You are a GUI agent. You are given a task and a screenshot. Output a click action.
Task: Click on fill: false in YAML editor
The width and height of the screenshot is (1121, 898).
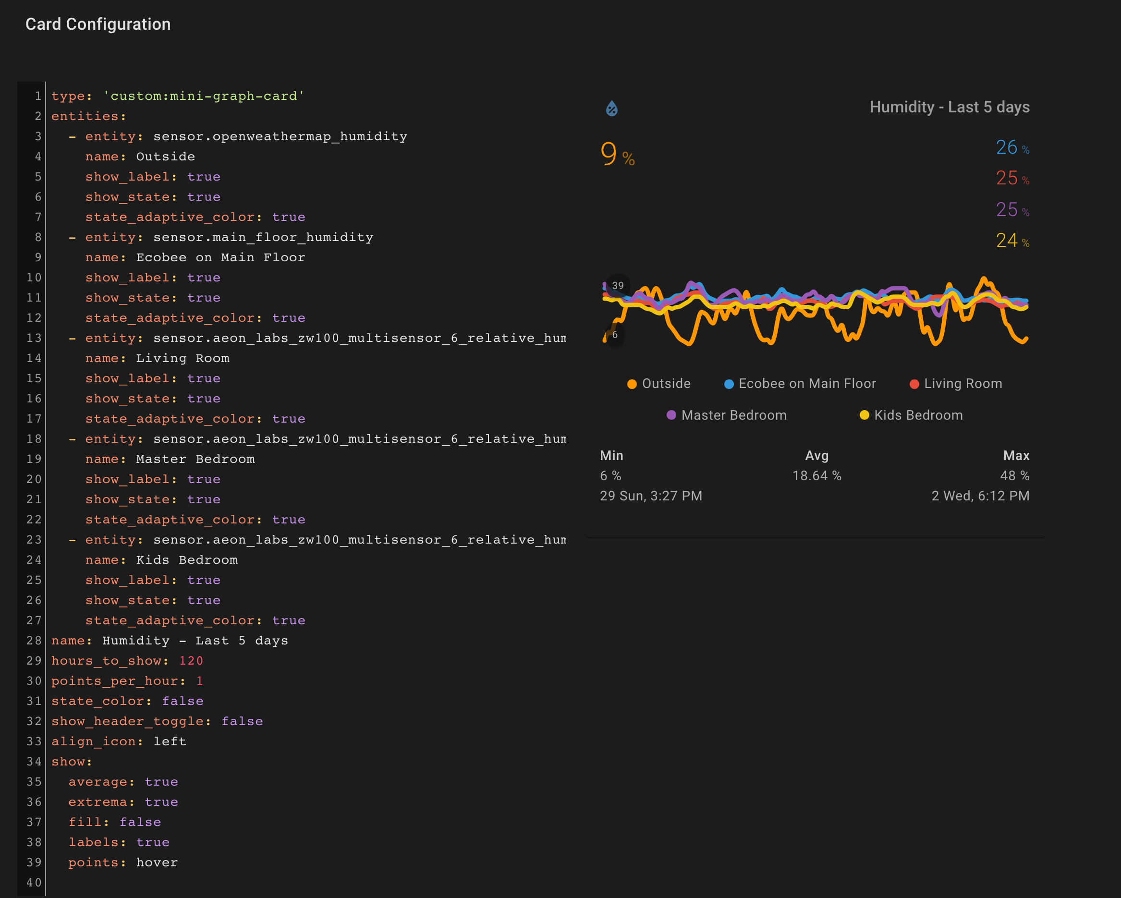pyautogui.click(x=114, y=822)
